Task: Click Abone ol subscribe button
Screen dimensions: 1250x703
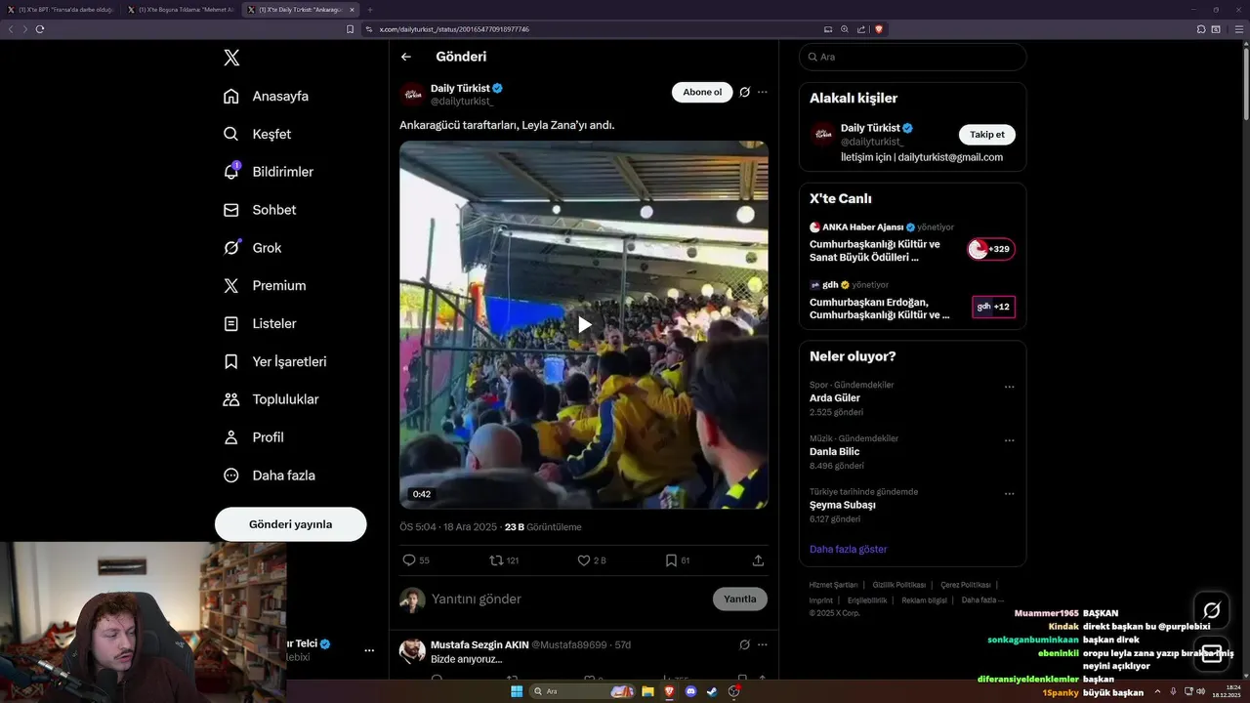Action: [x=702, y=92]
